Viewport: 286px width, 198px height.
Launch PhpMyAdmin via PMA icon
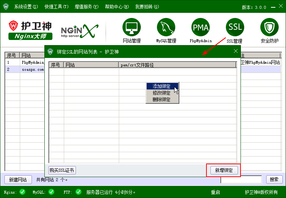[201, 27]
